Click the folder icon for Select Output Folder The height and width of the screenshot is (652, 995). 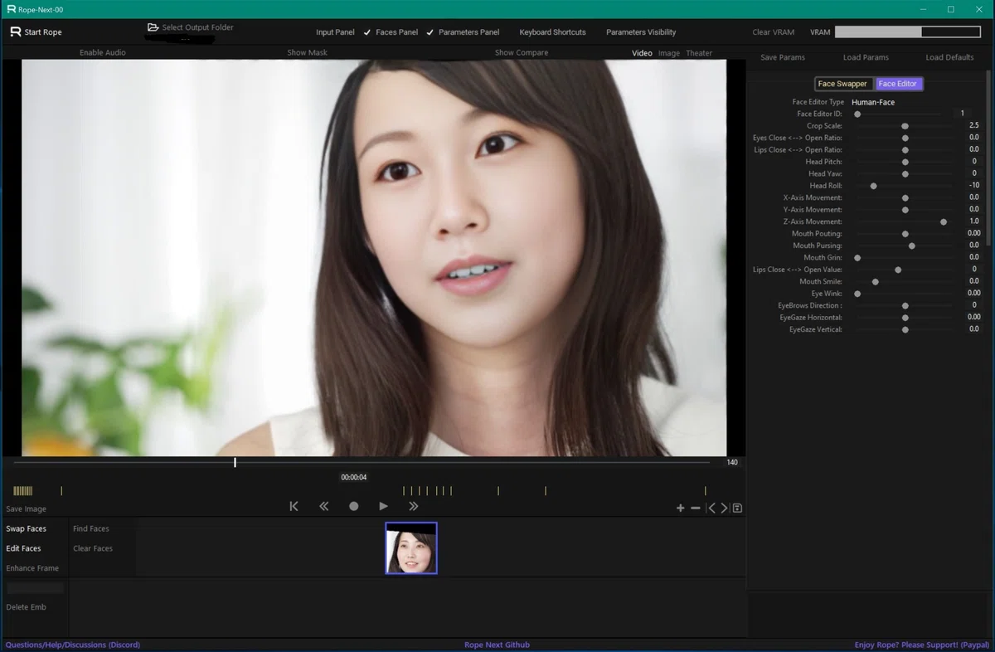[153, 27]
